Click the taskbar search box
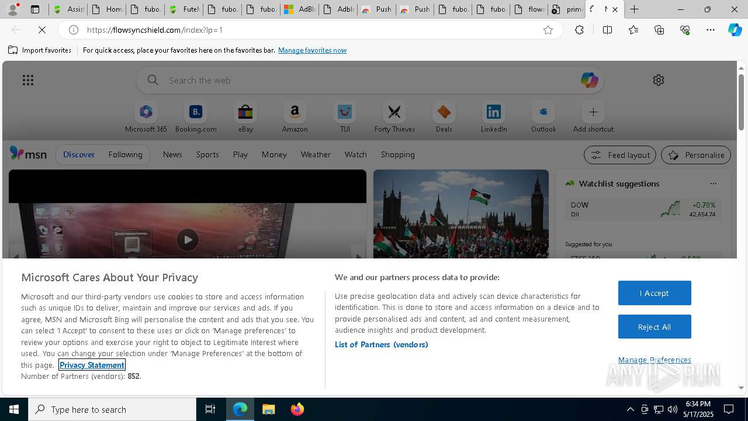This screenshot has height=421, width=748. pos(112,409)
